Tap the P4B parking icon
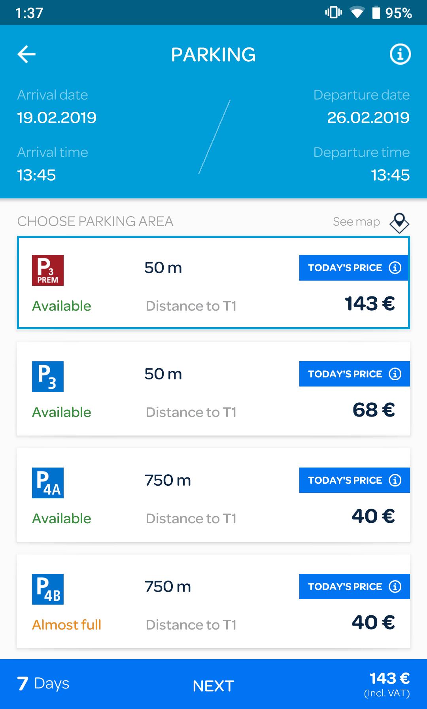Screen dimensions: 427x709 pyautogui.click(x=48, y=589)
